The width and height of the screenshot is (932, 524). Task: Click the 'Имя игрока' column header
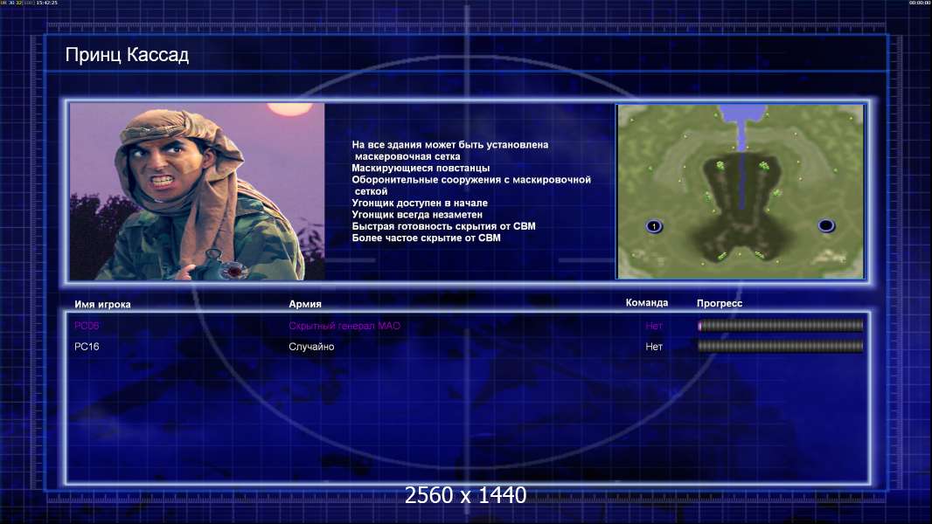click(x=102, y=305)
